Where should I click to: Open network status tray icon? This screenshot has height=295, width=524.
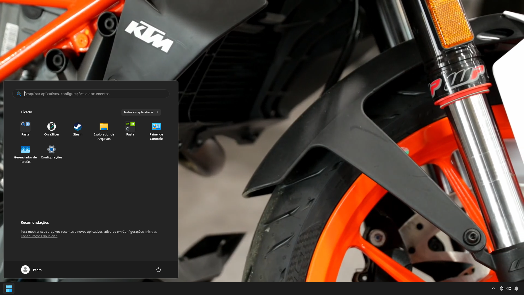click(x=502, y=288)
